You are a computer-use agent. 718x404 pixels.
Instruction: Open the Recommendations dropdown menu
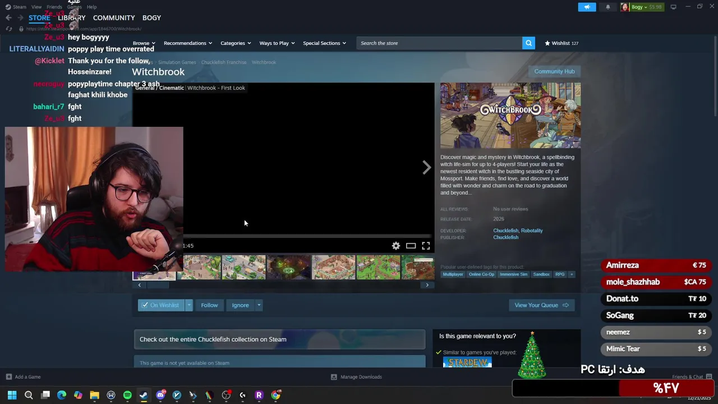coord(188,43)
